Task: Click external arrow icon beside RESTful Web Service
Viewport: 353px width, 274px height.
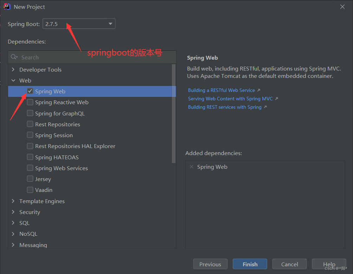Action: 259,90
